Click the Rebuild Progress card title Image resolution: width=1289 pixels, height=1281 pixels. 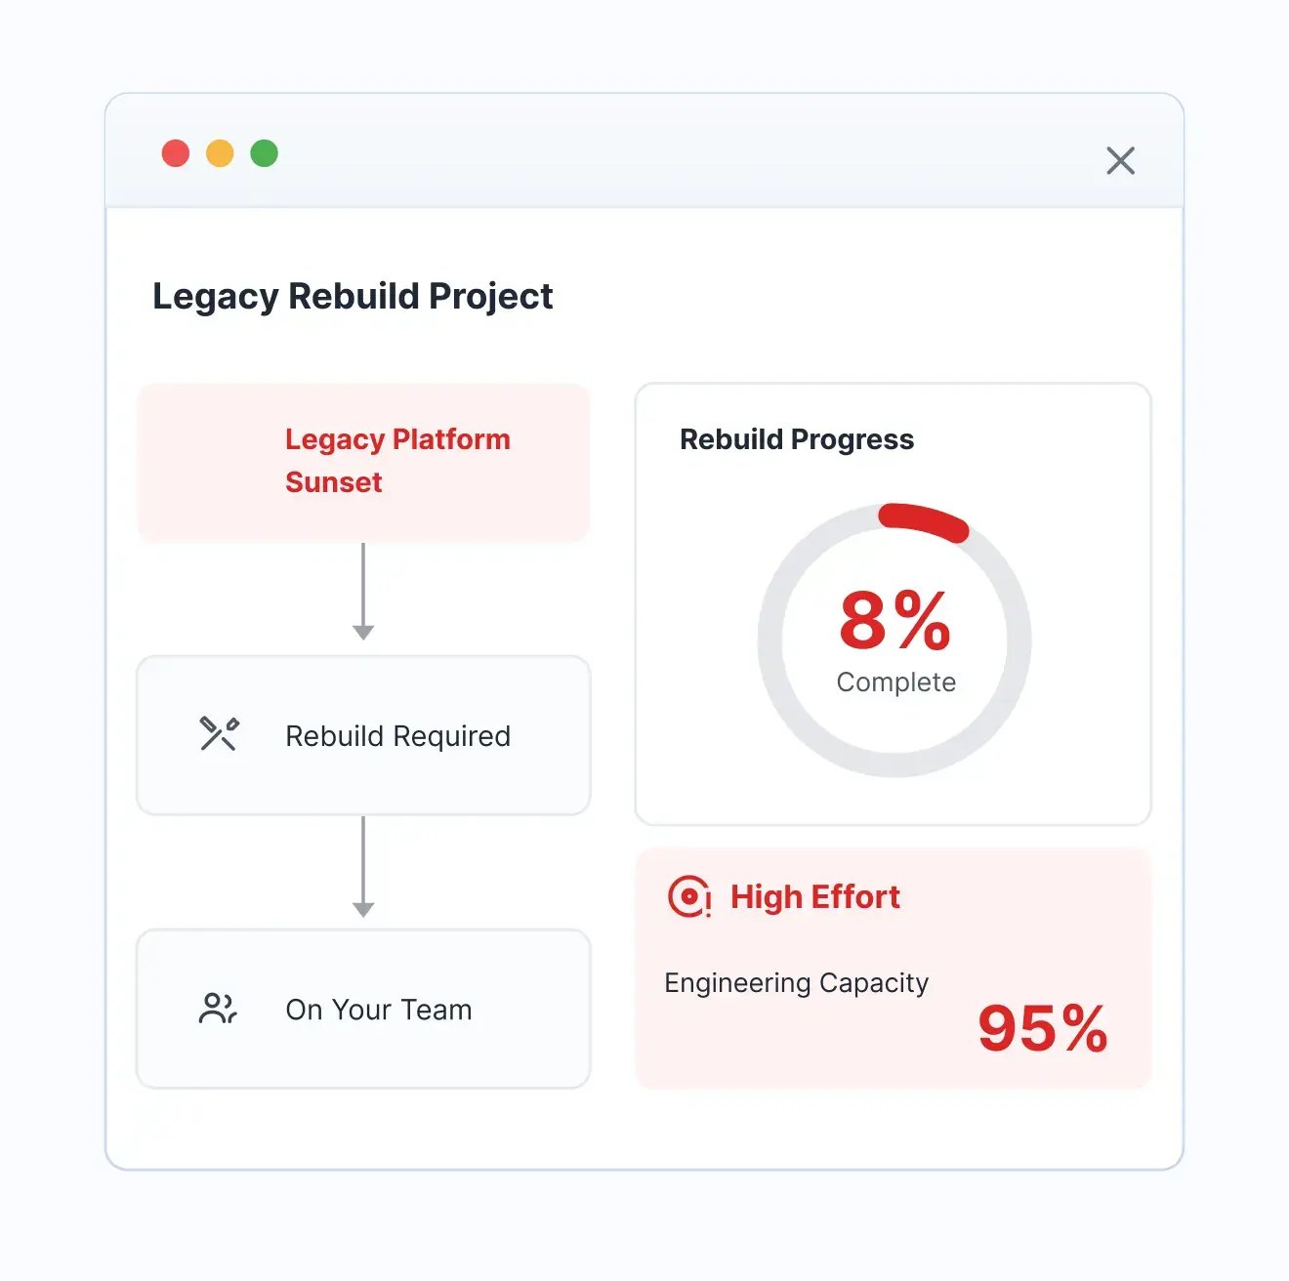coord(797,439)
